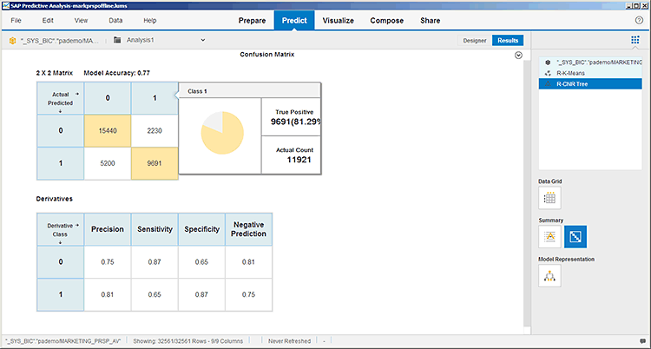Click the Never Refreshed status entry
Screen dimensions: 651x349
click(289, 341)
